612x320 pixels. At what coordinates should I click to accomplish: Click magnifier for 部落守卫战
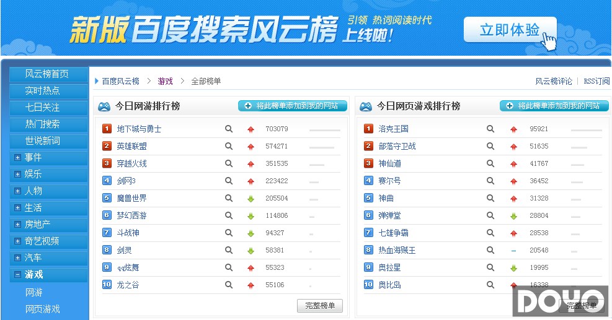click(490, 146)
